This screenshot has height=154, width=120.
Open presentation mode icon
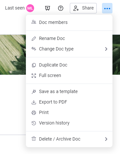[x=48, y=8]
